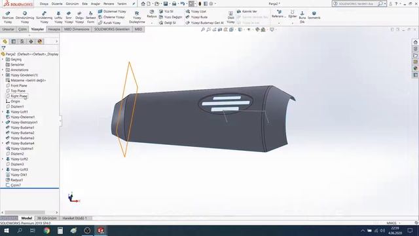Image resolution: width=419 pixels, height=236 pixels.
Task: Open the PropertyManager panel tab
Action: pyautogui.click(x=14, y=41)
